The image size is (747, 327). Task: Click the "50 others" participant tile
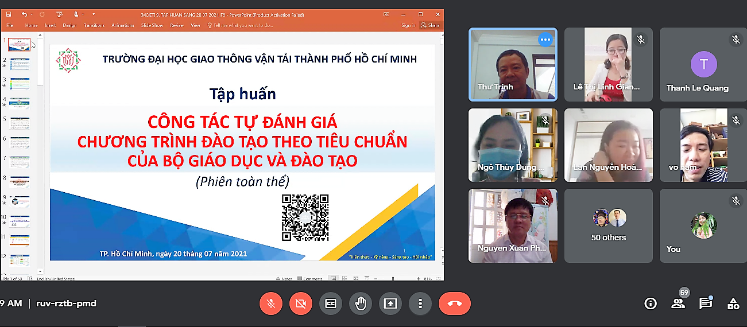point(609,226)
